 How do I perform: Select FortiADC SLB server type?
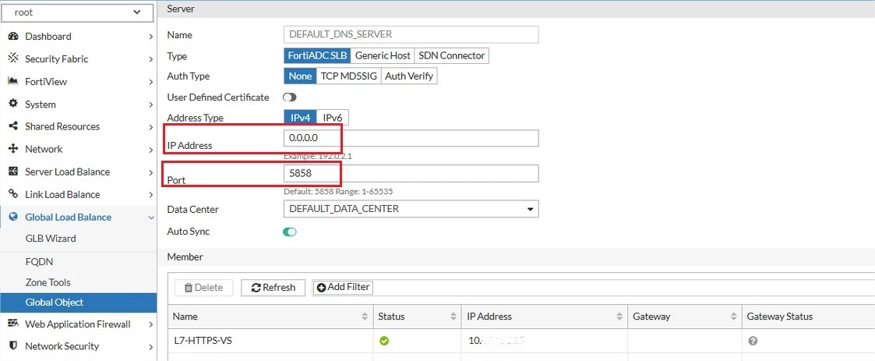tap(317, 56)
